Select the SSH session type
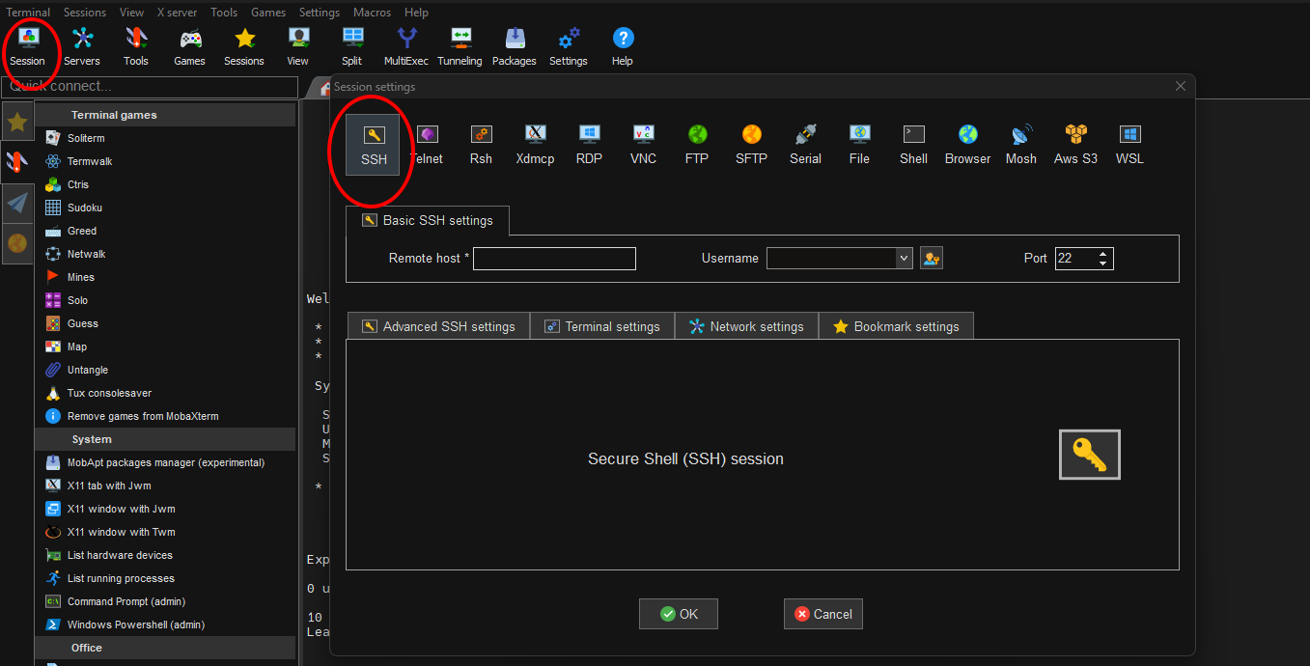1310x666 pixels. 374,145
